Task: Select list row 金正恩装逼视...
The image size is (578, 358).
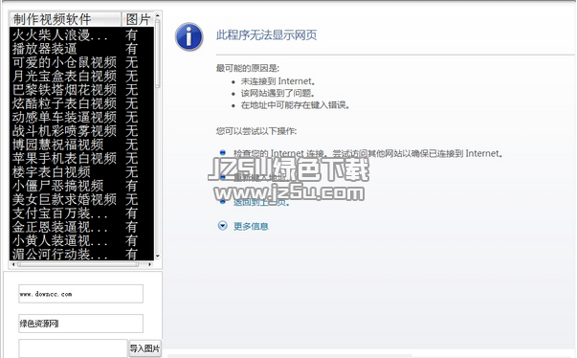Action: click(x=81, y=226)
